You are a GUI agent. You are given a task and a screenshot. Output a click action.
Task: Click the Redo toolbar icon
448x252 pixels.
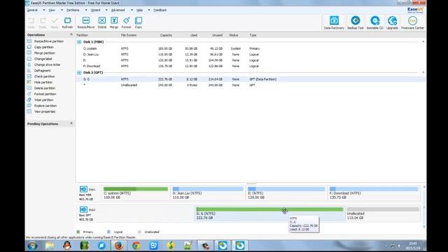(43, 22)
